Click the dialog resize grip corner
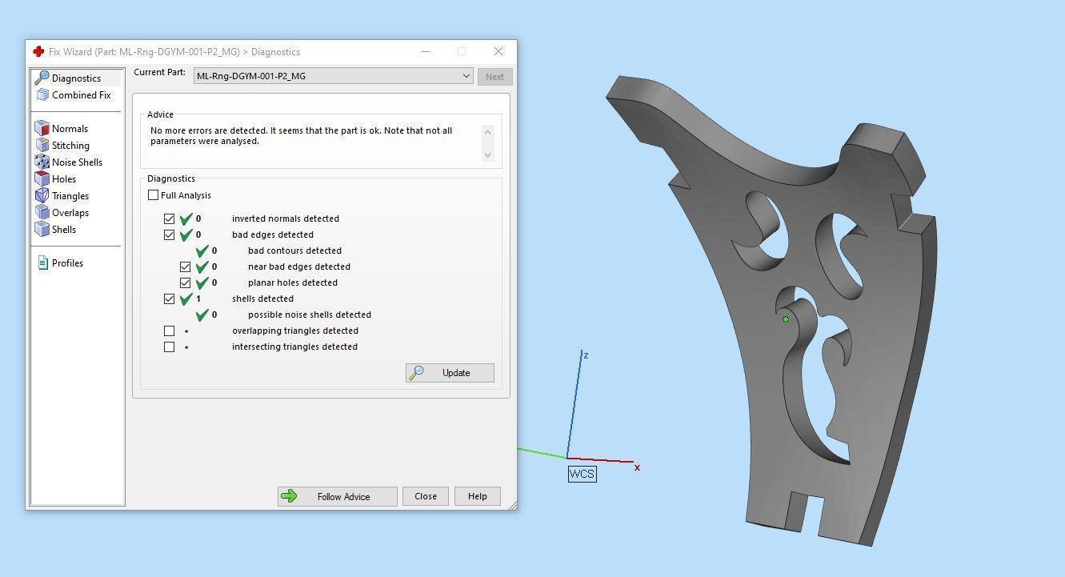The width and height of the screenshot is (1065, 577). tap(512, 505)
